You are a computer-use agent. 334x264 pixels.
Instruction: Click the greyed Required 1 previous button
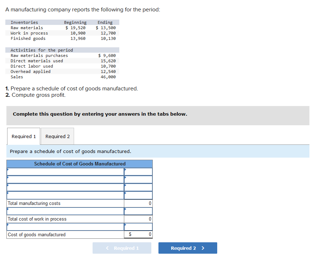(122, 248)
